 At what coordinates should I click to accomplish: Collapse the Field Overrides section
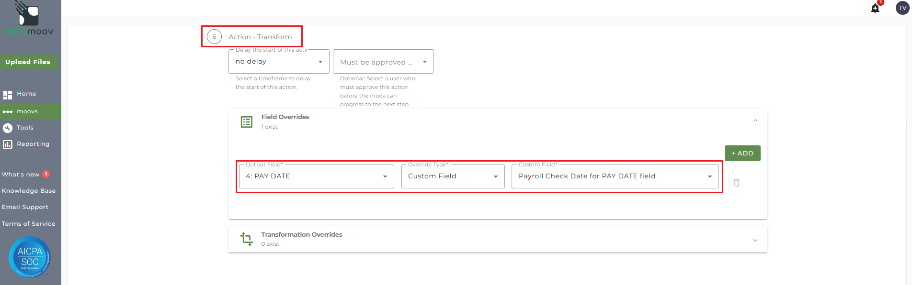coord(755,121)
